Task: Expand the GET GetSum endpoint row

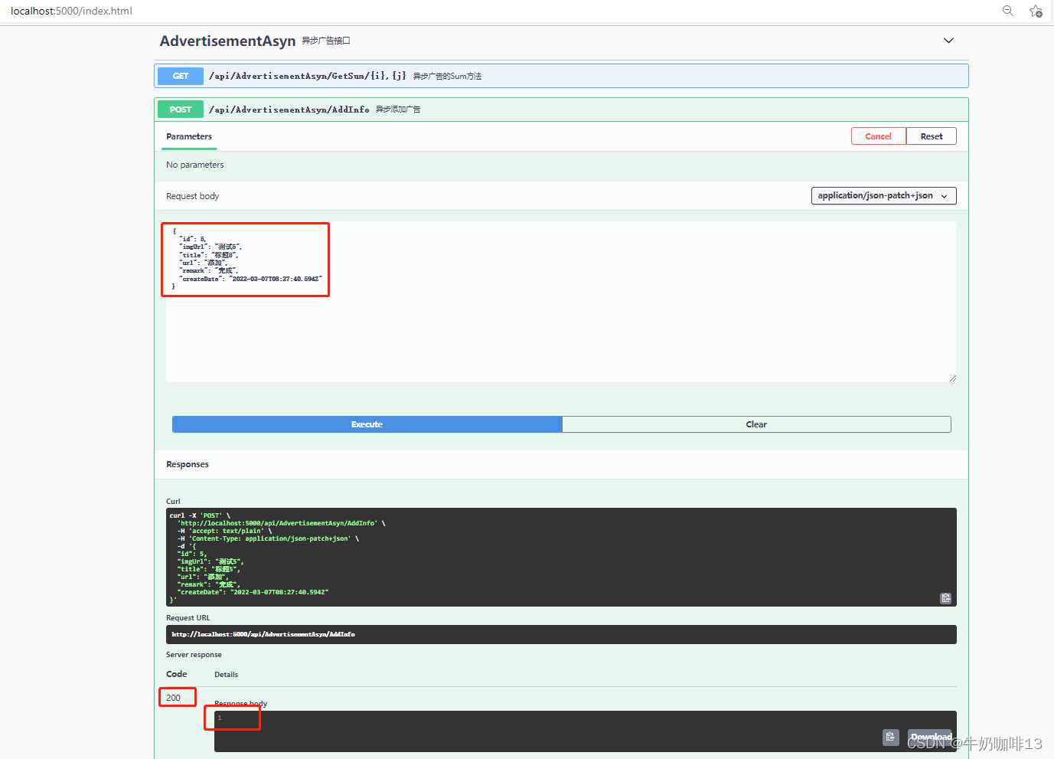Action: [x=561, y=76]
